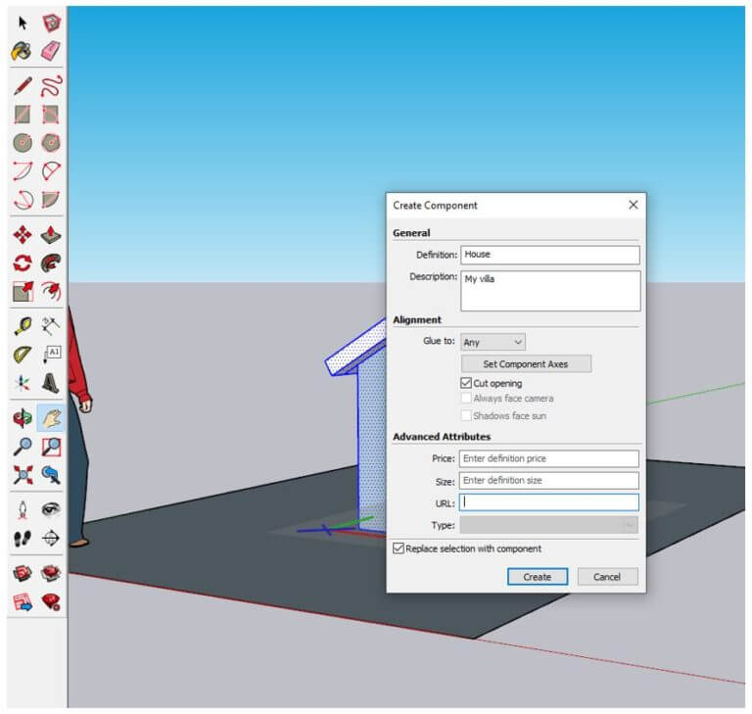Viewport: 752px width, 714px height.
Task: Expand the Type dropdown
Action: coord(548,525)
